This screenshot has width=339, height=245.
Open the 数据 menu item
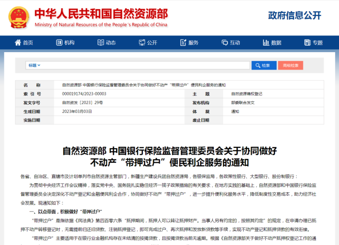point(272,42)
